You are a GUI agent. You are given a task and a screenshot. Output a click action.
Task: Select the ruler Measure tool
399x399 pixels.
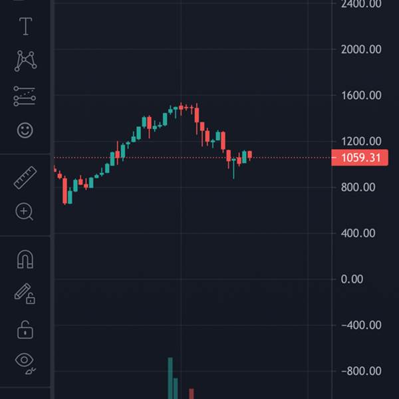[25, 178]
